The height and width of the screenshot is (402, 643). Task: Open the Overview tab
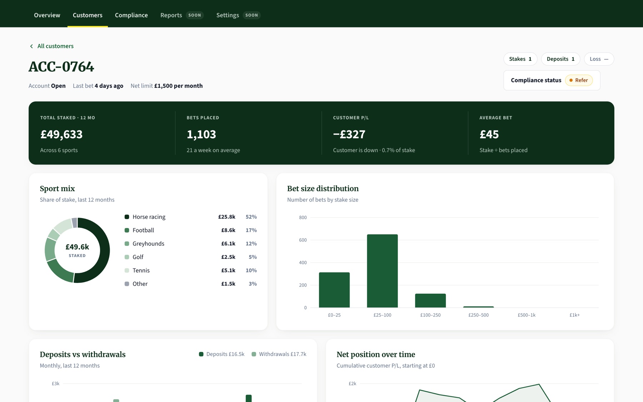click(47, 15)
